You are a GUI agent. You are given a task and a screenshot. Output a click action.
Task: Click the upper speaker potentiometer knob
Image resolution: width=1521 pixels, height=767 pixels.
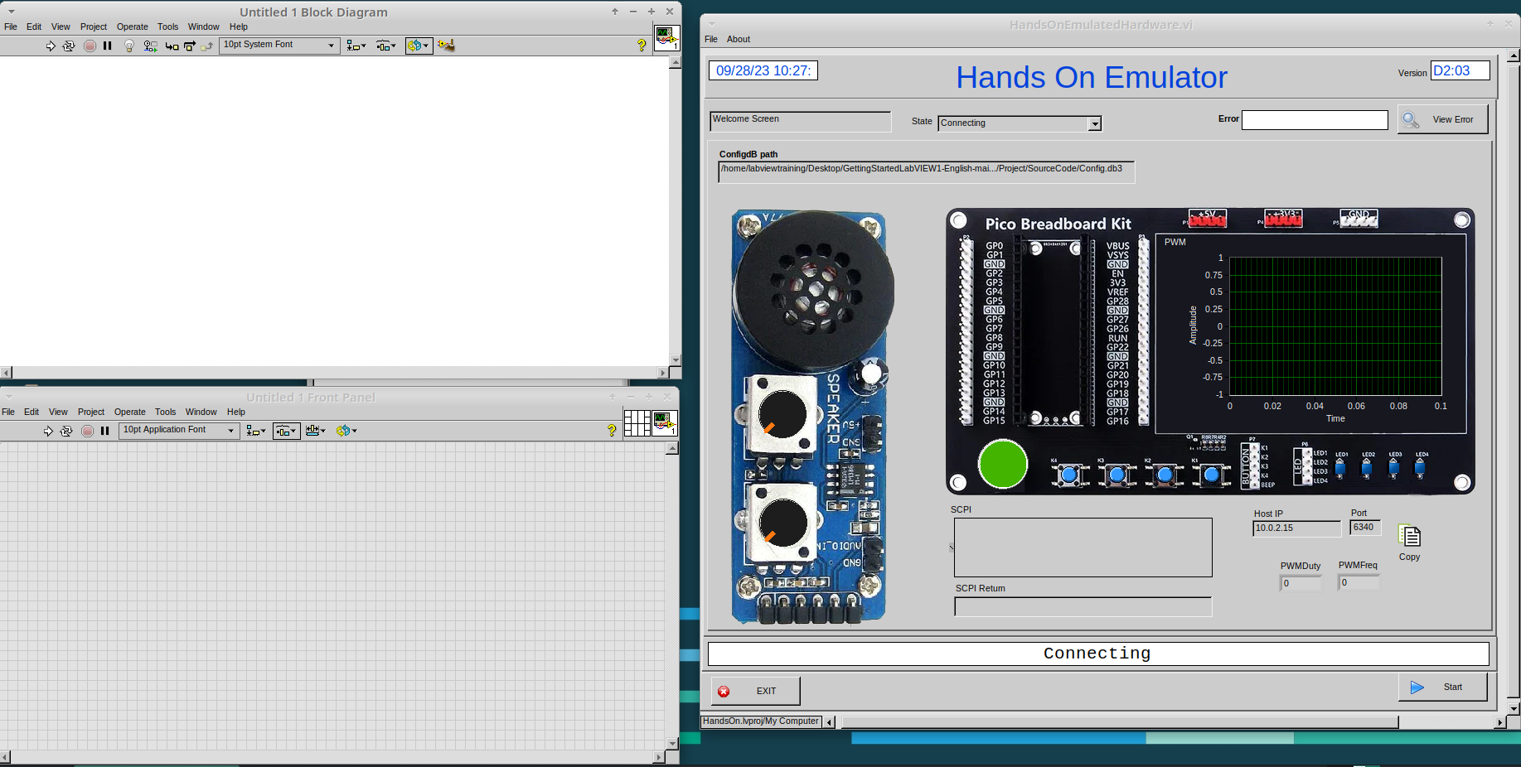(782, 414)
